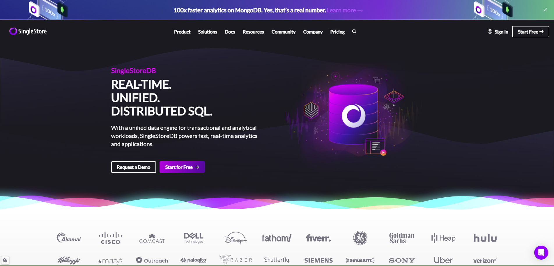Click the Kellogg's logo
Viewport: 554px width, 266px height.
point(69,260)
